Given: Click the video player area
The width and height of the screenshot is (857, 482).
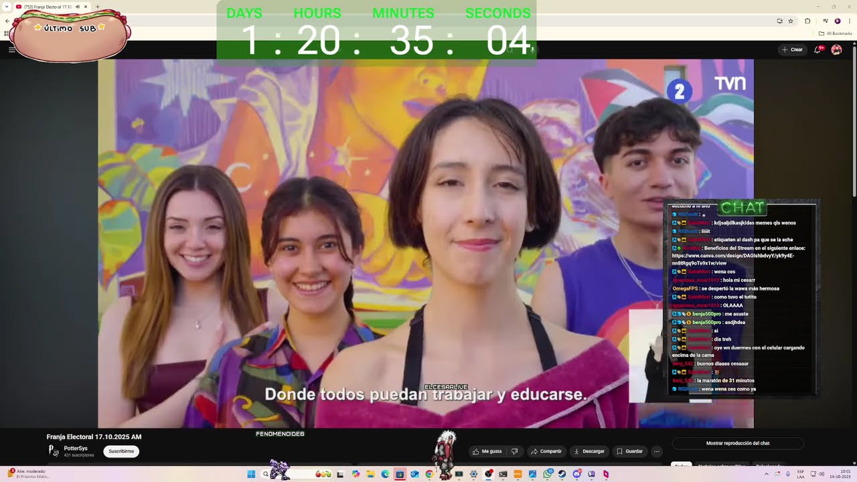Looking at the screenshot, I should tap(426, 244).
